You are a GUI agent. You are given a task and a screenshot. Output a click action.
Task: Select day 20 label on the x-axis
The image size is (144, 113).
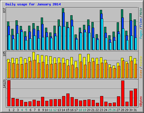pos(89,110)
